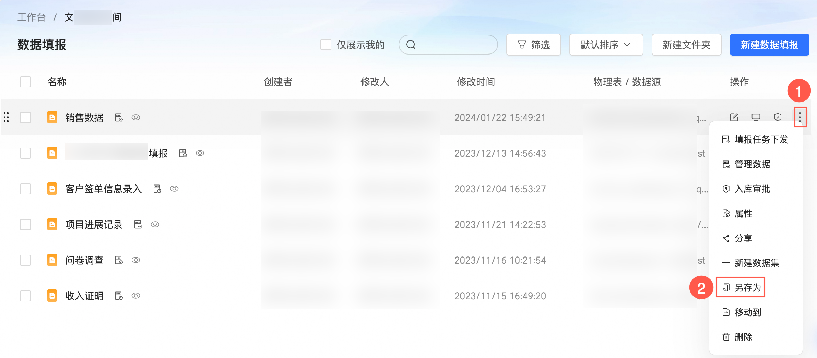Click orange file icon of 项目进展记录
The image size is (817, 358).
pyautogui.click(x=52, y=224)
